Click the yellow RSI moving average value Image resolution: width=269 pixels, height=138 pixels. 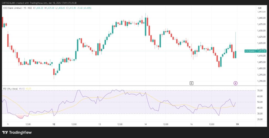[x=28, y=89]
